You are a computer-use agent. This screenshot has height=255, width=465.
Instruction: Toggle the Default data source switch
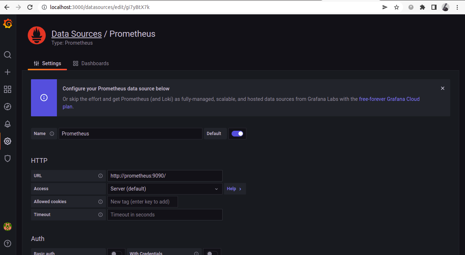[237, 134]
